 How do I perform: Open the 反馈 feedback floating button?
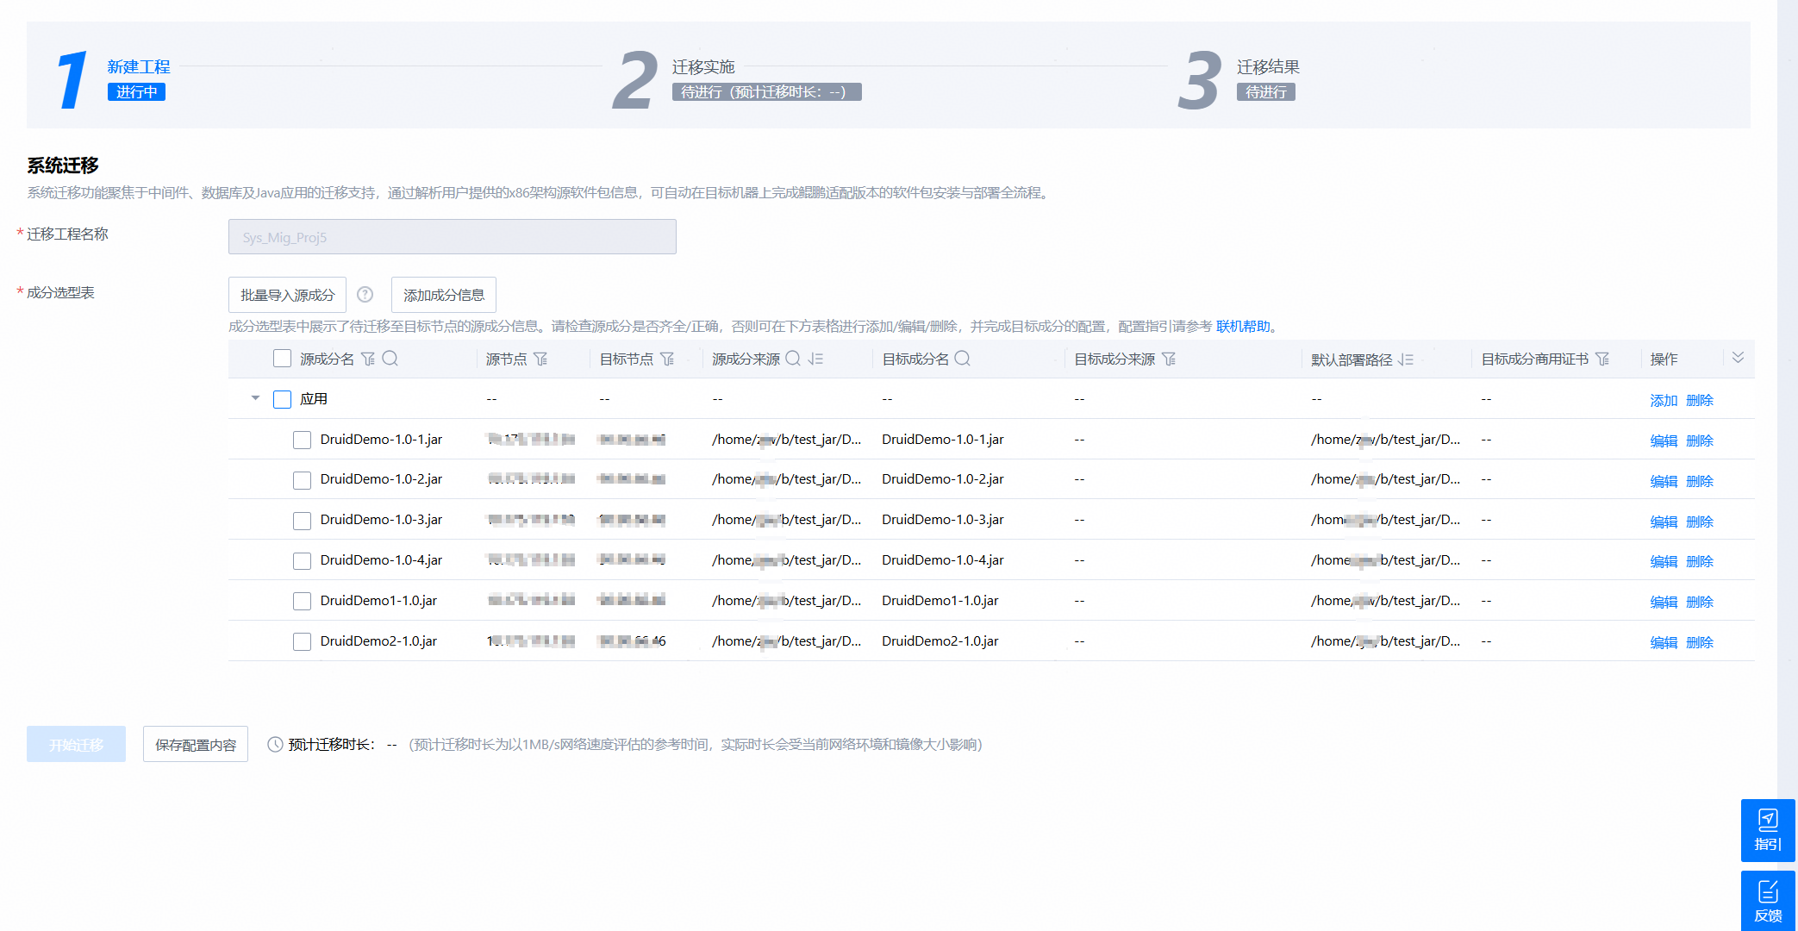point(1767,901)
